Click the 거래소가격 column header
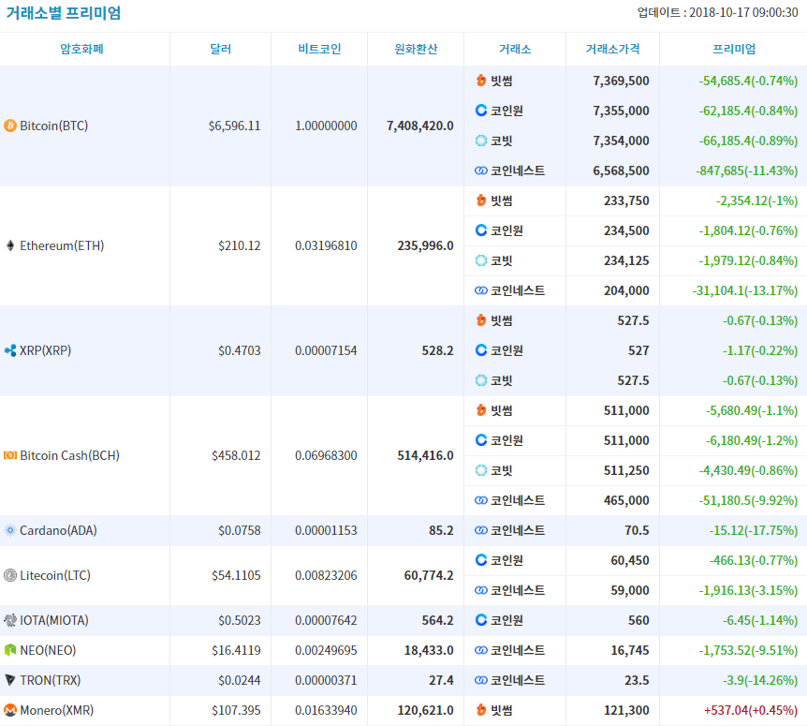The height and width of the screenshot is (726, 807). coord(613,49)
